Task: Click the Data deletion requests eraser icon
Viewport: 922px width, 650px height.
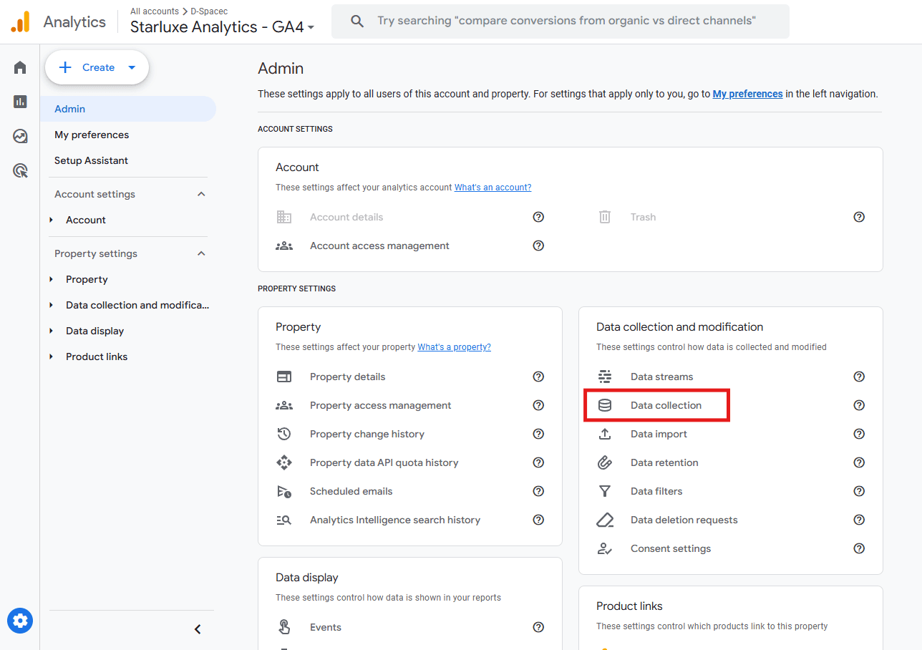Action: pos(605,520)
